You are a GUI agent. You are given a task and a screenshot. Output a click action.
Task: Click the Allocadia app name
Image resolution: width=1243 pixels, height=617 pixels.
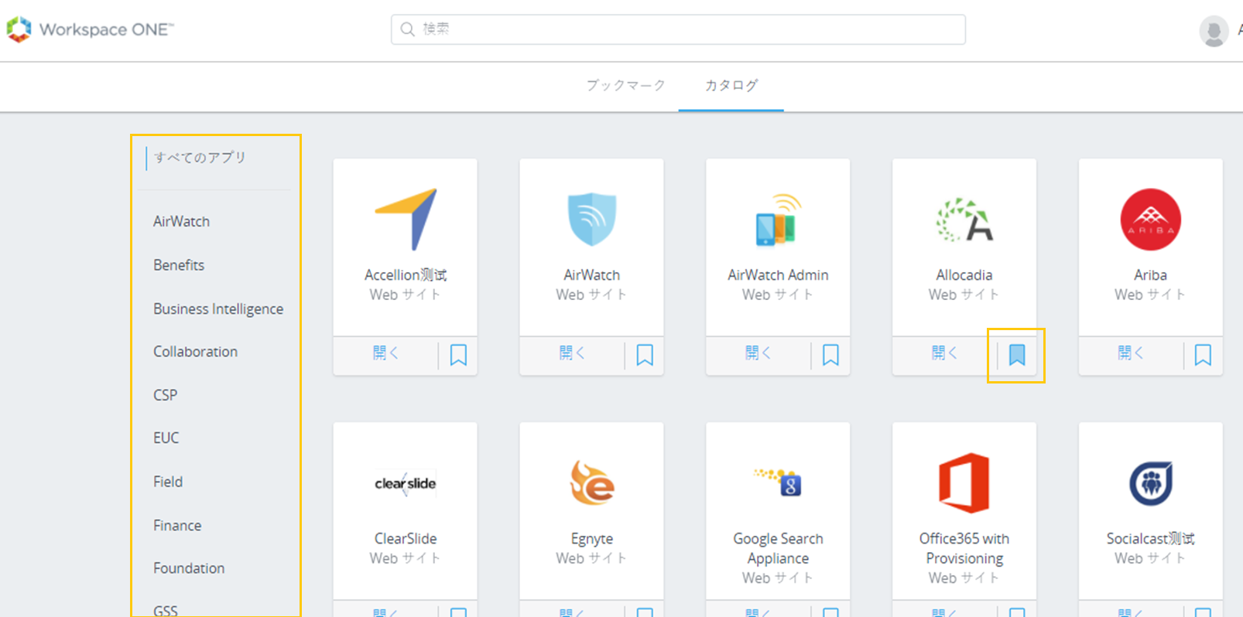pos(964,275)
